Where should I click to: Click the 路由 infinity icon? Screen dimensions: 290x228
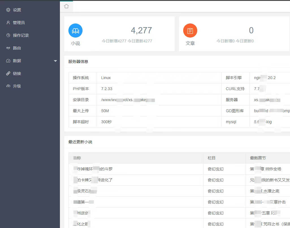click(8, 48)
